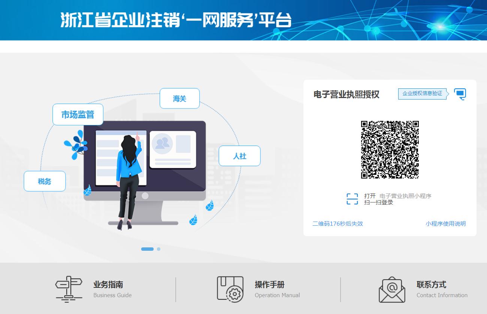Select the first active carousel indicator
Image resolution: width=487 pixels, height=314 pixels.
click(147, 249)
